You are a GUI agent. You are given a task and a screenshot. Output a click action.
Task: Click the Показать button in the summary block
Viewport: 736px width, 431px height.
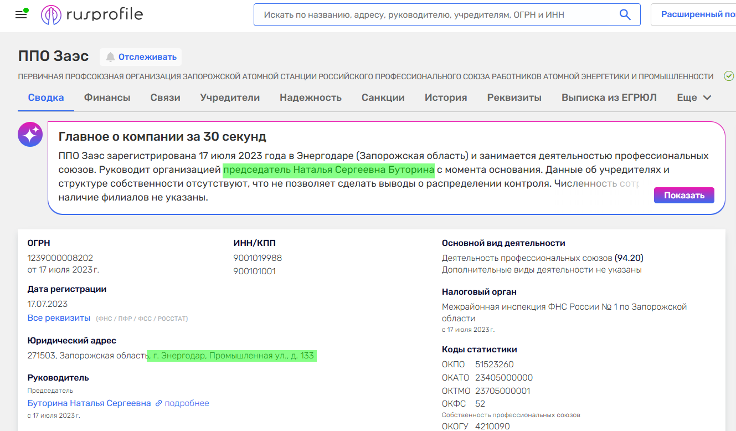point(684,195)
